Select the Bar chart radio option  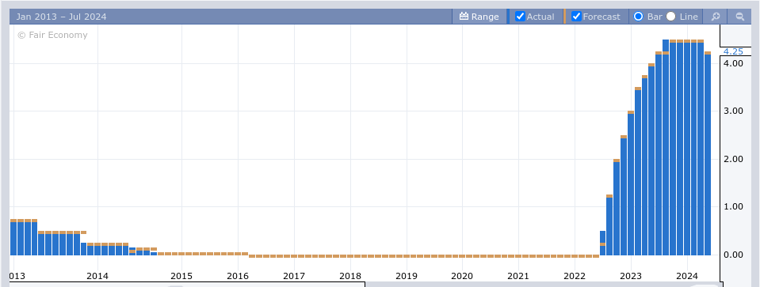[x=638, y=17]
